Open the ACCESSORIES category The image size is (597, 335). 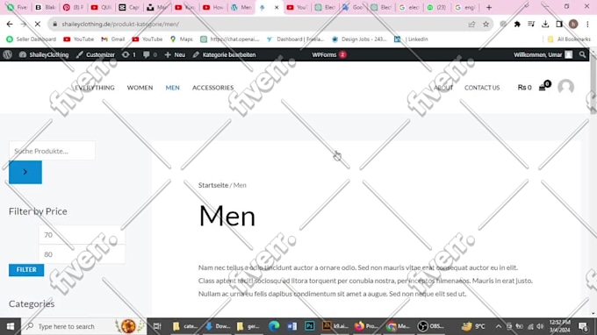[x=212, y=88]
